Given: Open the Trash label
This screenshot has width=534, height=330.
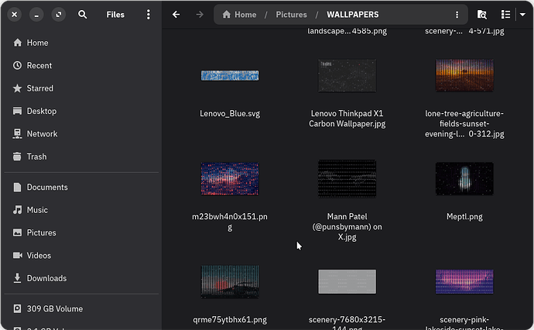Looking at the screenshot, I should (37, 156).
